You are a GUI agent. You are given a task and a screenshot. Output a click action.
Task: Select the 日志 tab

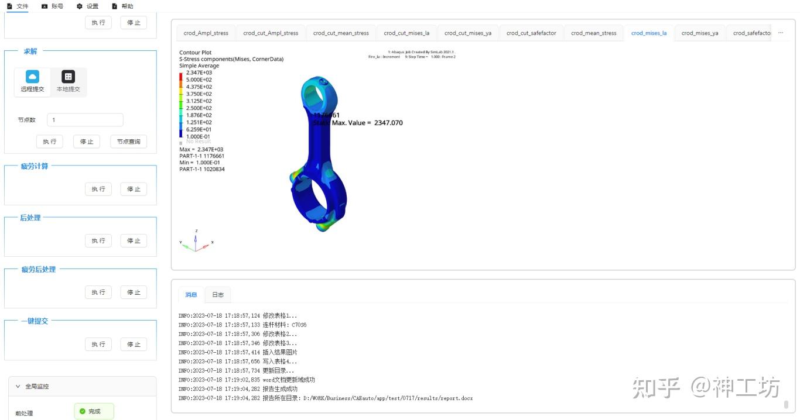(x=218, y=294)
